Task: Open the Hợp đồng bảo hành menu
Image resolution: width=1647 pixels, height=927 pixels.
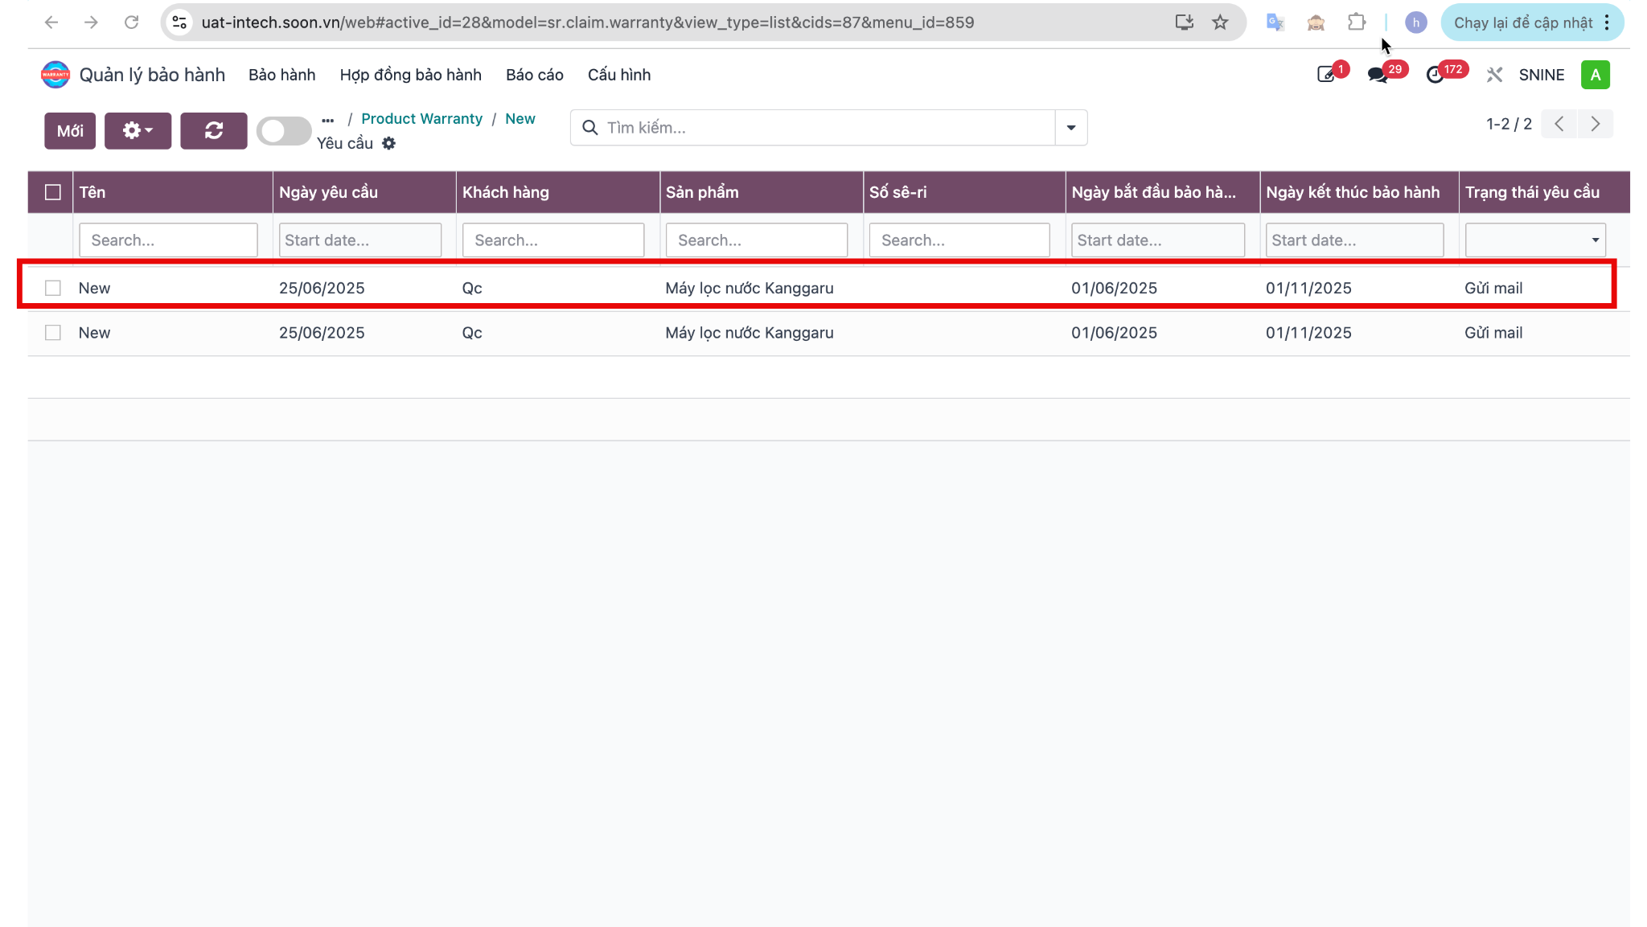Action: [411, 75]
